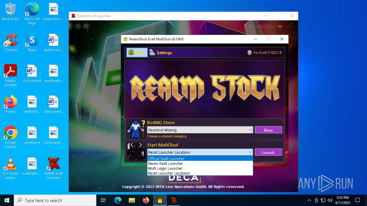Select materialsv file on desktop
Screen dimensions: 367x206
pos(32,167)
